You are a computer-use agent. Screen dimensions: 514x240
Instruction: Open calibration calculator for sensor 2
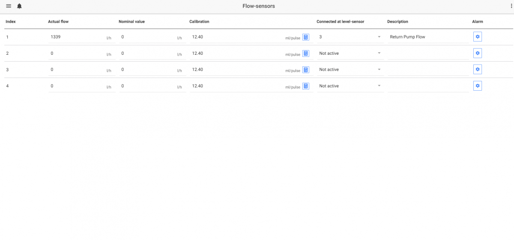(x=306, y=53)
